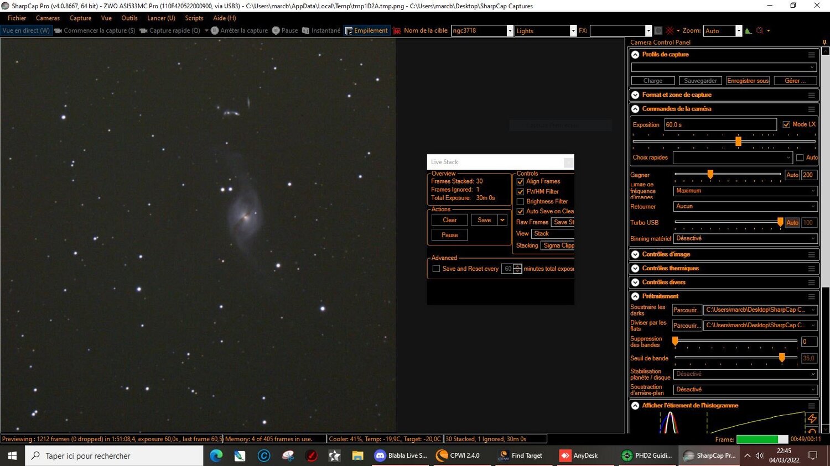Viewport: 830px width, 466px height.
Task: Collapse the Commandes de la caméra section
Action: 635,109
